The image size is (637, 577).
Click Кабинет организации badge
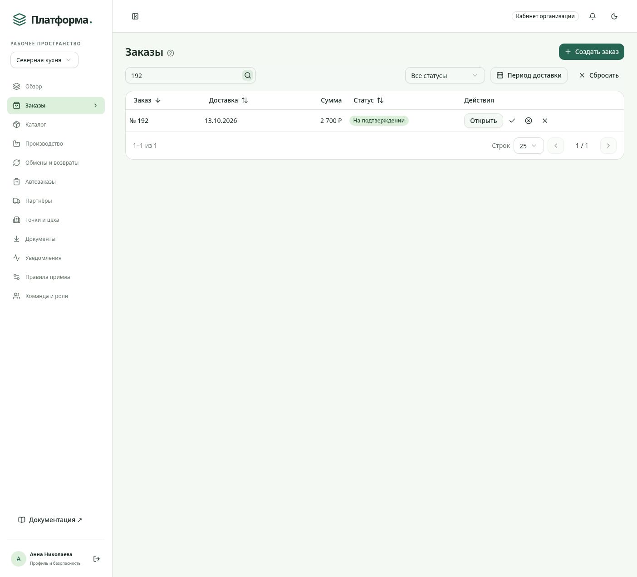pos(545,16)
